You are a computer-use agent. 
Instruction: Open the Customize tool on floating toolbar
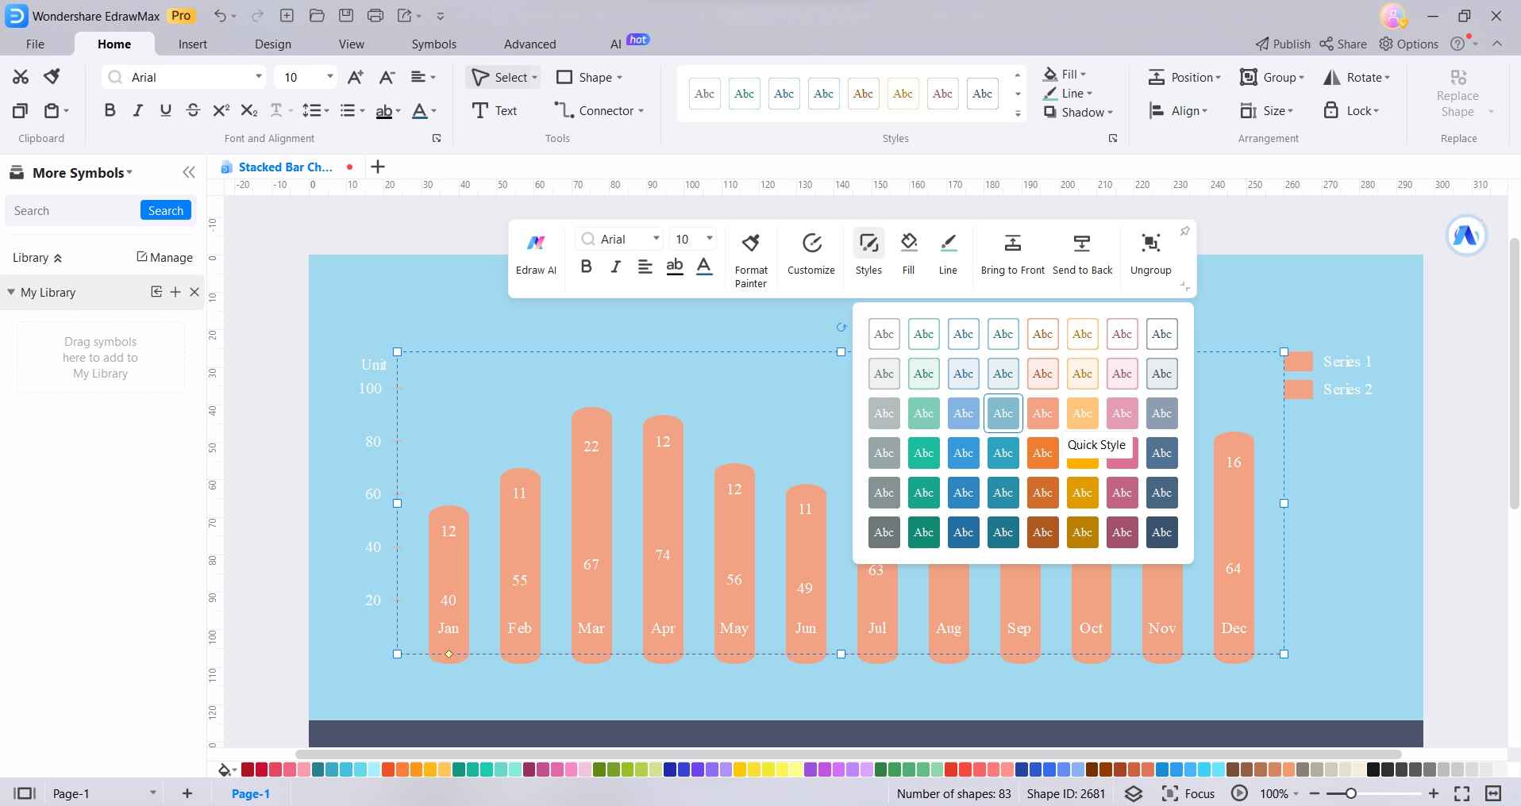(810, 252)
